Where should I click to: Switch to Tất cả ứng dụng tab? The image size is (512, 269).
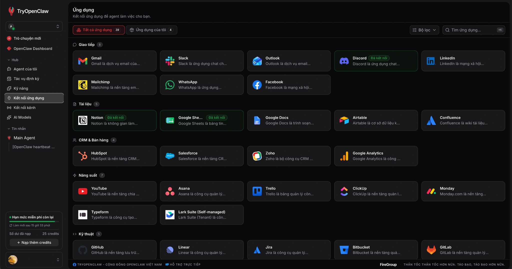[98, 30]
